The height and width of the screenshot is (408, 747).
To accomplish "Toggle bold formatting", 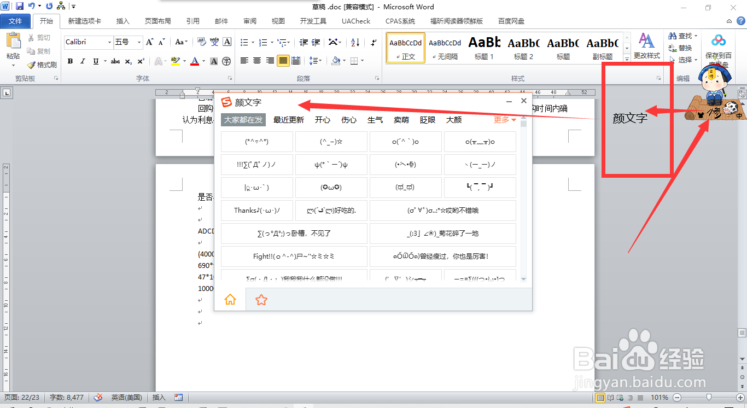I will click(70, 61).
